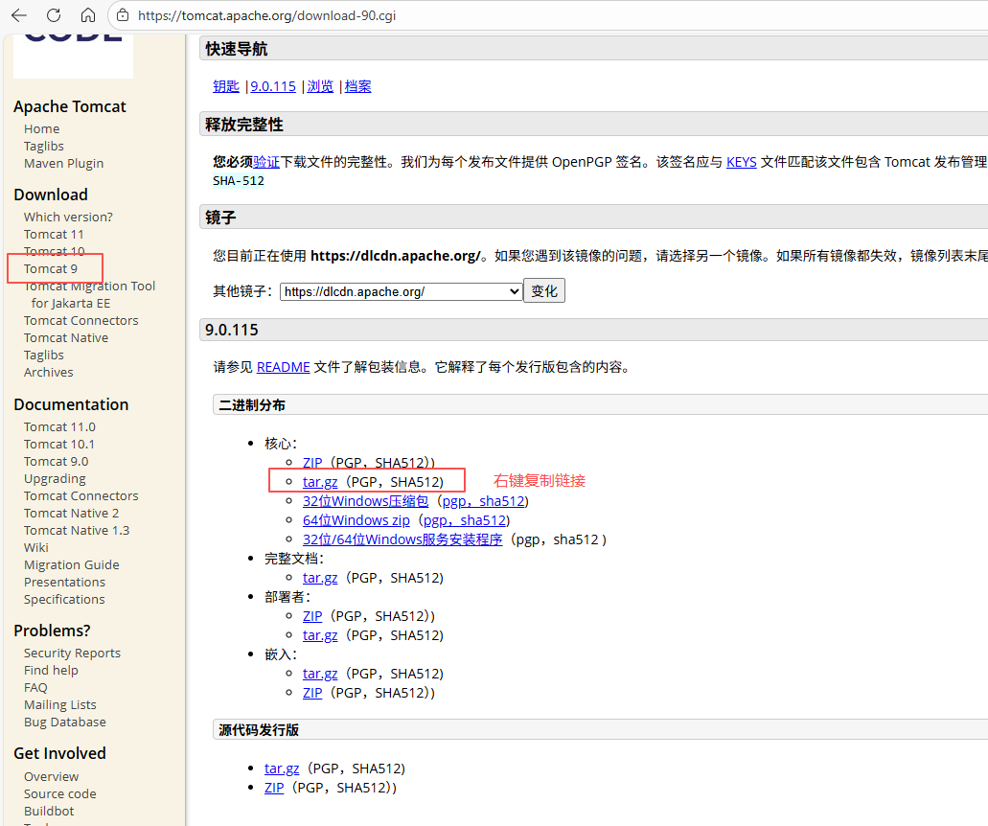Open Tomcat Native 2 documentation
The height and width of the screenshot is (826, 988).
[x=71, y=513]
